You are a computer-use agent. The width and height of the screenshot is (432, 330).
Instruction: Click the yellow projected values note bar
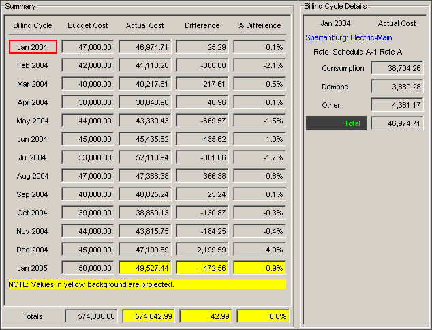click(x=146, y=284)
